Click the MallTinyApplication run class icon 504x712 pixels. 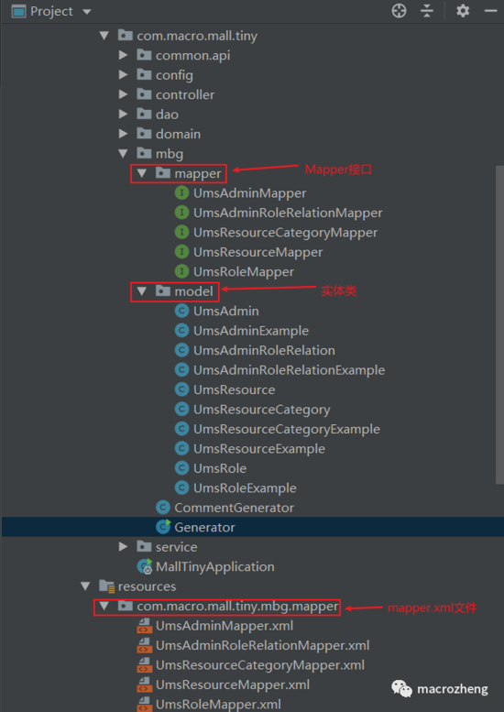(x=145, y=566)
